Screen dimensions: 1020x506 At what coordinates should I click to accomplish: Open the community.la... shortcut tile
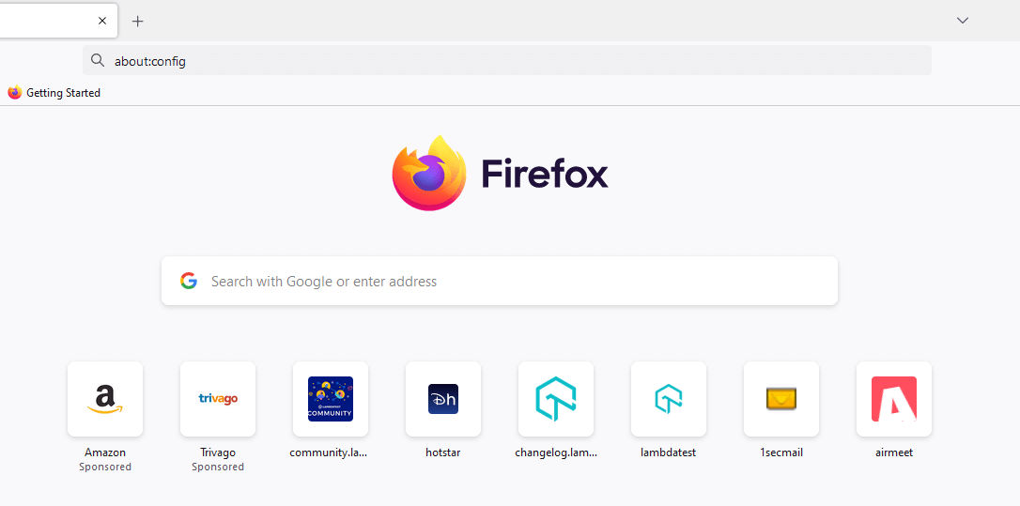331,399
